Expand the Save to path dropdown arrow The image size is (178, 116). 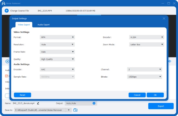pyautogui.click(x=69, y=110)
